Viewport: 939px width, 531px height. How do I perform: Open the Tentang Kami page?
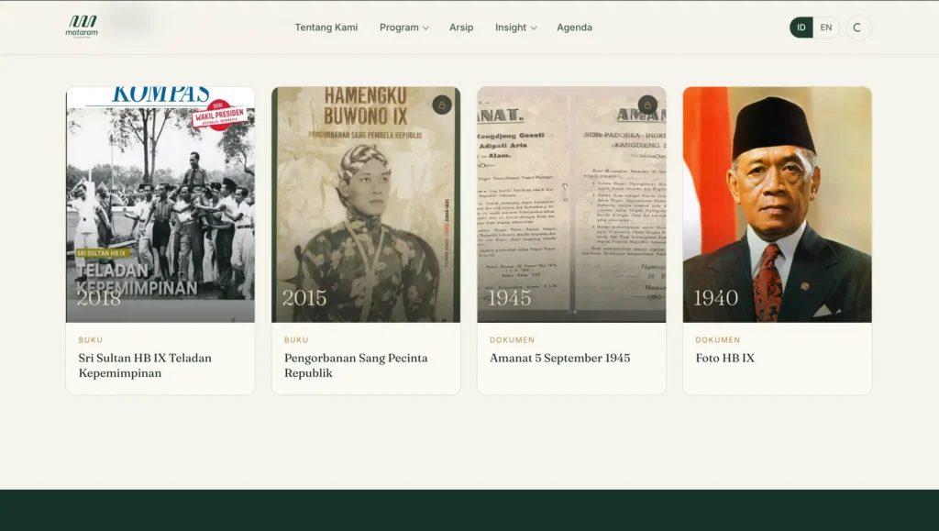pyautogui.click(x=326, y=28)
